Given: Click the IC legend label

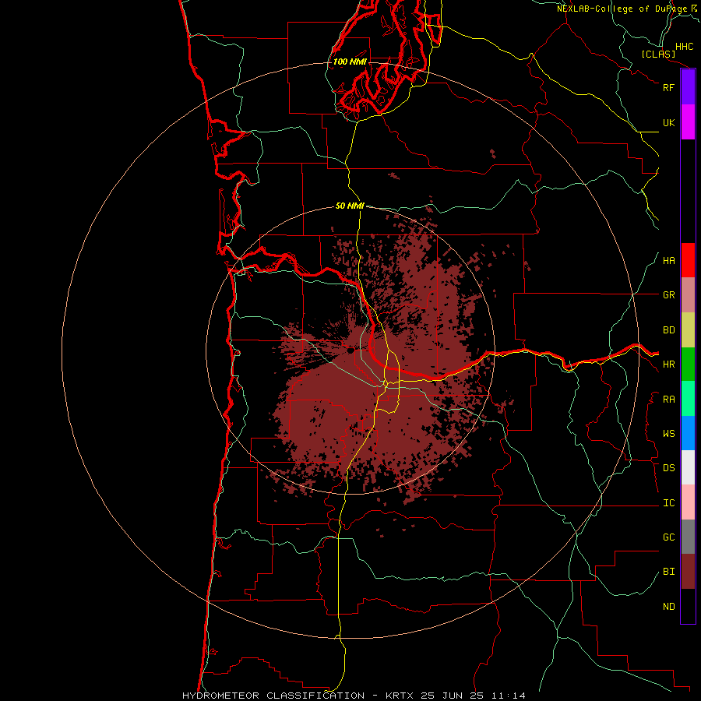Looking at the screenshot, I should point(668,503).
